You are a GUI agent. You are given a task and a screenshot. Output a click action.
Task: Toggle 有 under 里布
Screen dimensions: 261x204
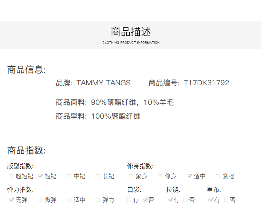(211, 200)
